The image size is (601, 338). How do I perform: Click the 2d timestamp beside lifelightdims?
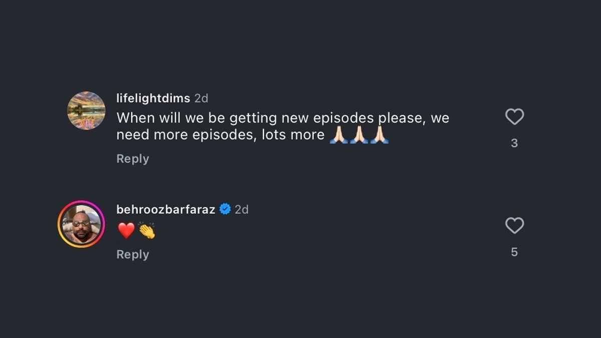pos(201,99)
